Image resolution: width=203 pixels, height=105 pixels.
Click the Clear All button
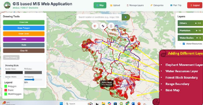click(x=24, y=51)
